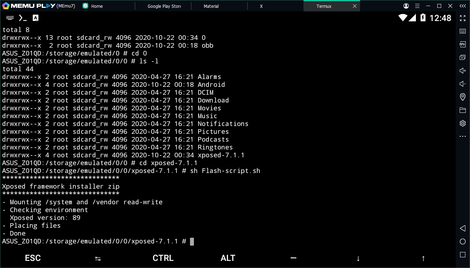Click the 'total 8' line
470x268 pixels.
tap(16, 30)
